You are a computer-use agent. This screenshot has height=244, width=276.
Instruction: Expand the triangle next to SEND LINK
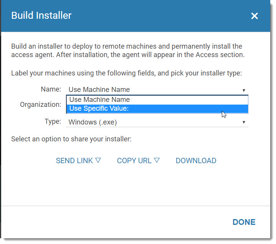click(x=98, y=160)
